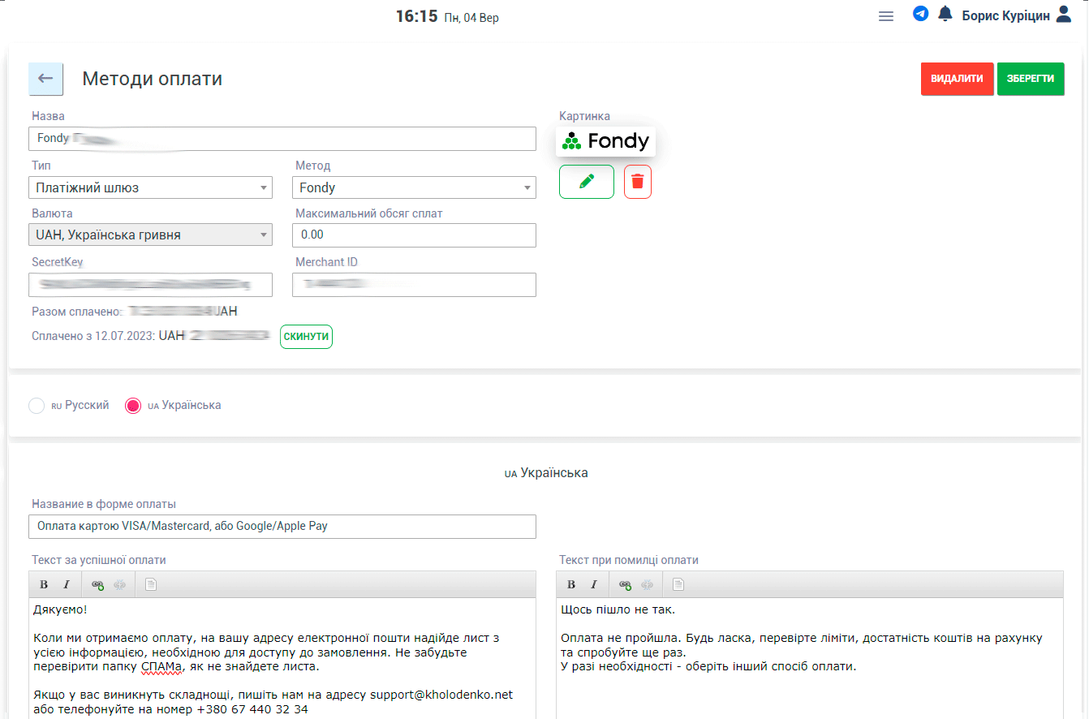Expand the Тип dropdown showing Платіжний шлюз
The image size is (1089, 719).
tap(150, 187)
